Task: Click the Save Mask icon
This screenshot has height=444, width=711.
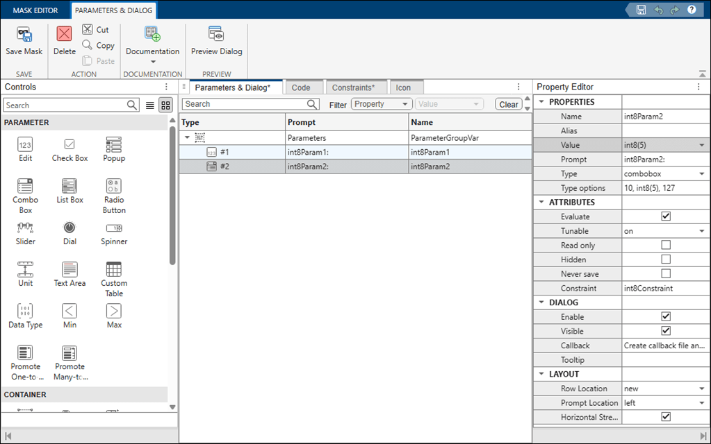Action: [x=24, y=35]
